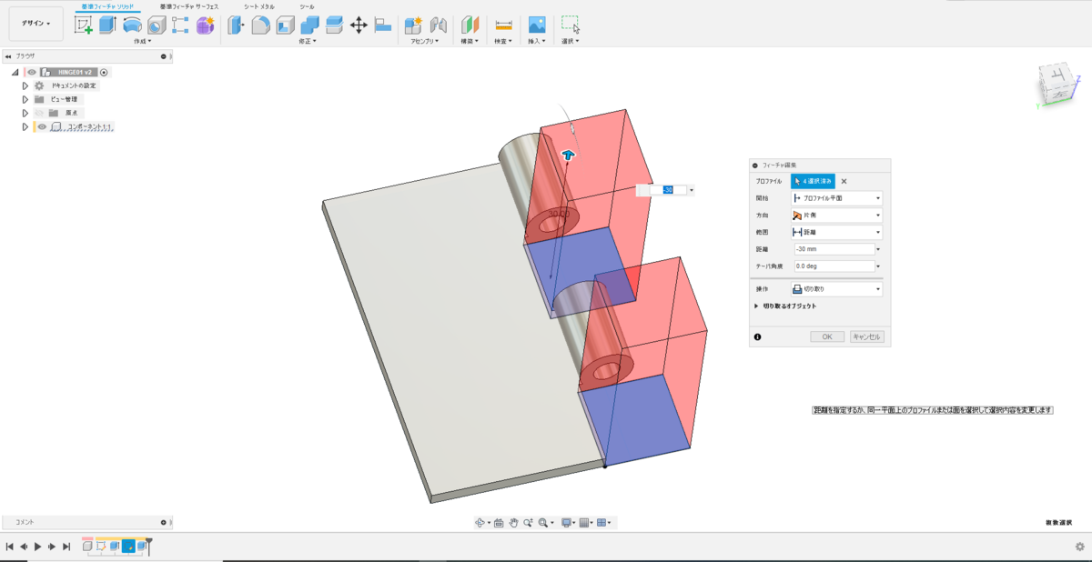1092x562 pixels.
Task: Select the Hole tool icon
Action: point(156,25)
